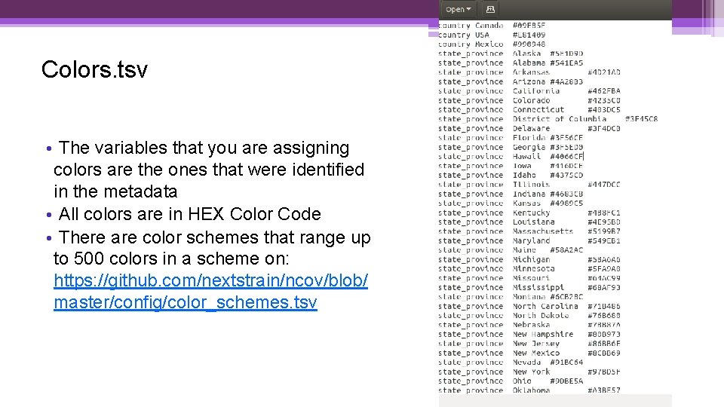Click the Massachusetts row

[x=529, y=231]
